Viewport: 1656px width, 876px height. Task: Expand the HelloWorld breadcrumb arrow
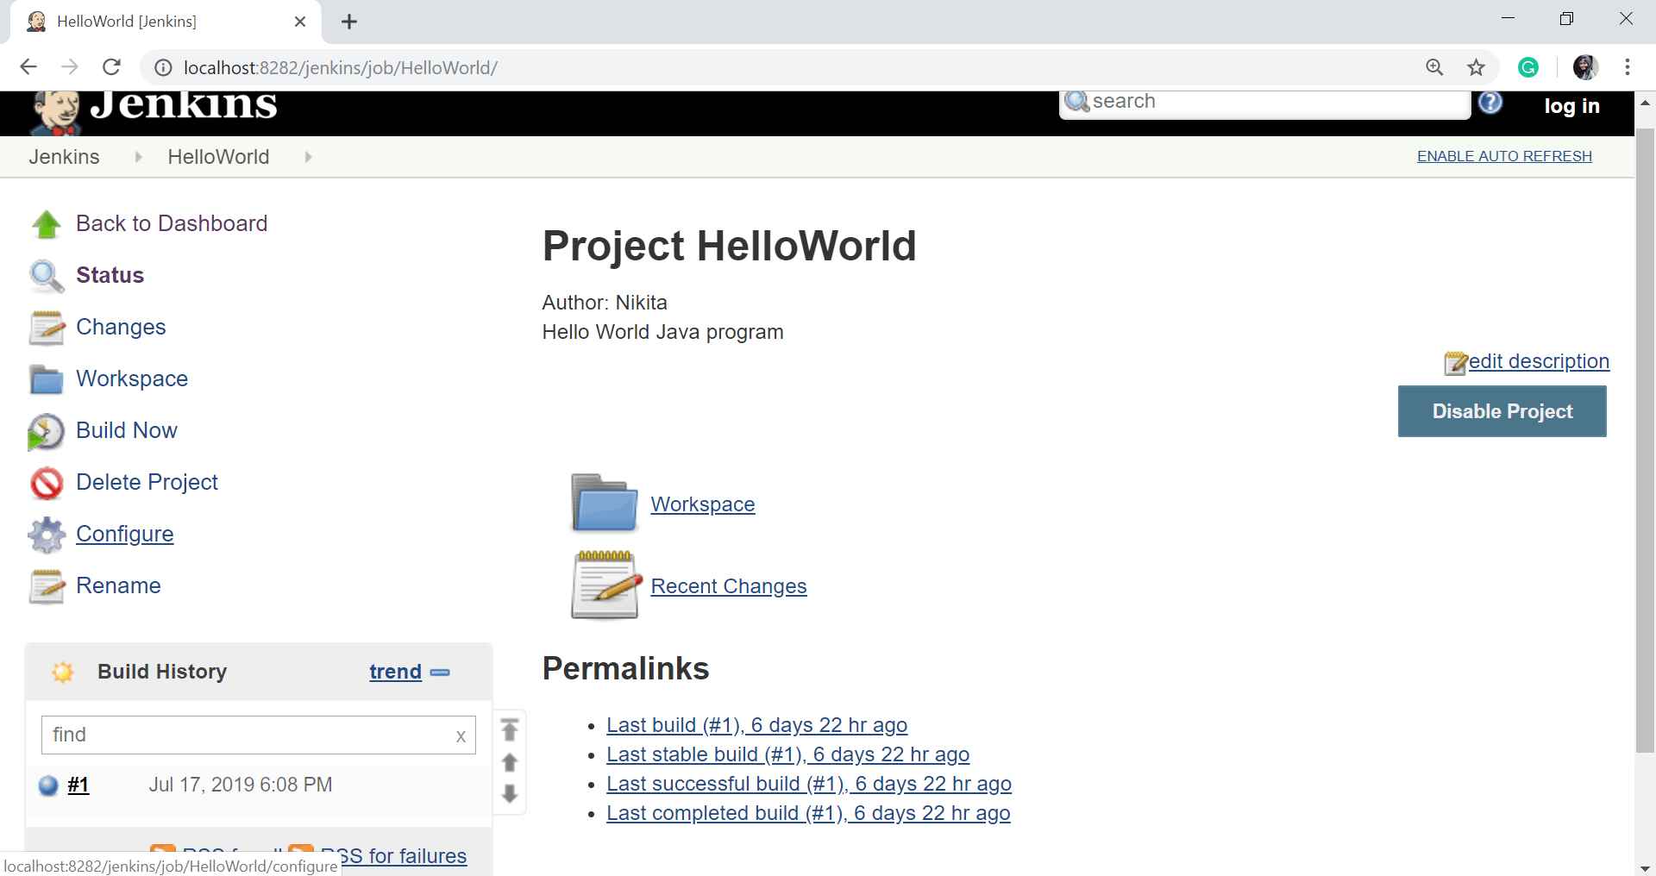tap(308, 157)
